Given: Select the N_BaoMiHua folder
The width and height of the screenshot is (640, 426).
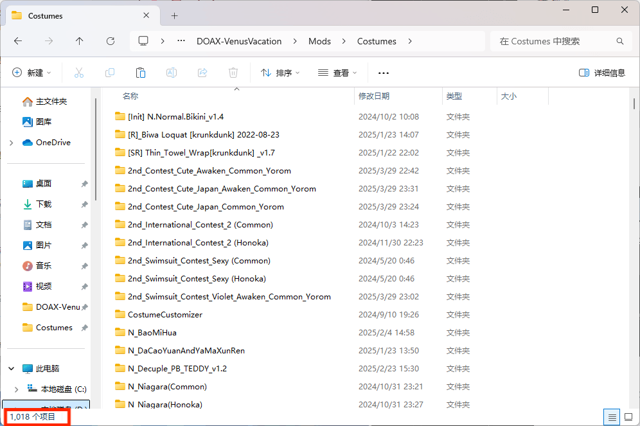Looking at the screenshot, I should [152, 333].
